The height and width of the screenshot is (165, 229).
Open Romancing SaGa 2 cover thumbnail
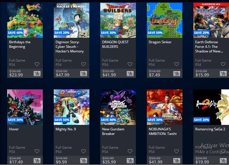[x=211, y=107]
